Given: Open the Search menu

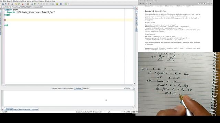Looking at the screenshot, I should click(10, 1).
